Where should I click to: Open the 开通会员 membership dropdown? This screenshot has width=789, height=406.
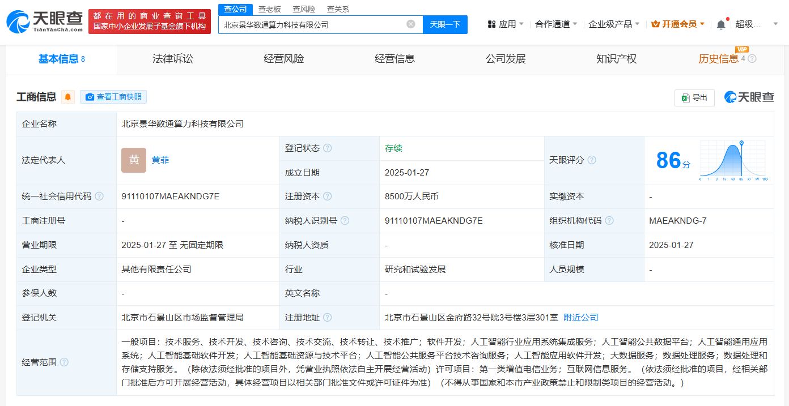(x=678, y=24)
